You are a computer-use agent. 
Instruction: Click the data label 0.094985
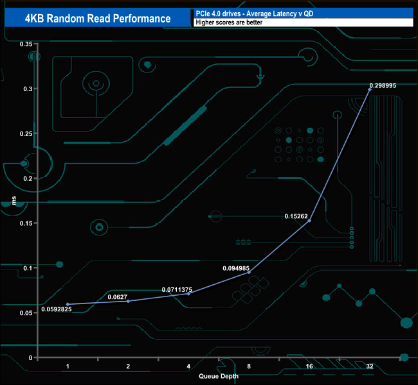[x=236, y=268]
